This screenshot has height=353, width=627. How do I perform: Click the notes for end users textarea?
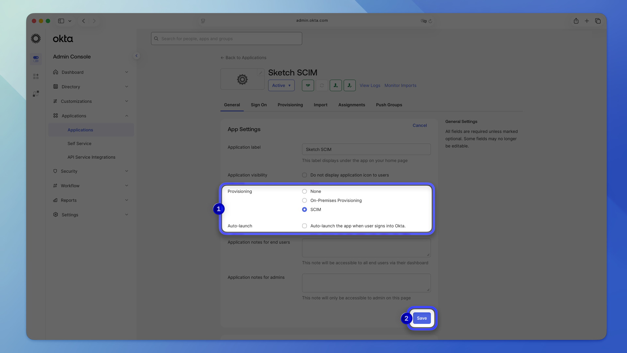[x=366, y=248]
